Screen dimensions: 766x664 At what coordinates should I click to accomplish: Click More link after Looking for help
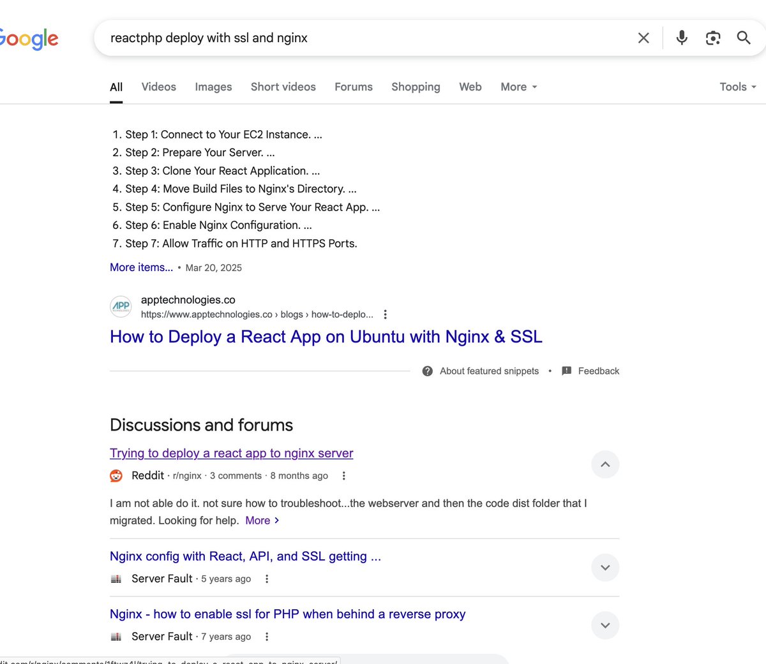(x=262, y=520)
